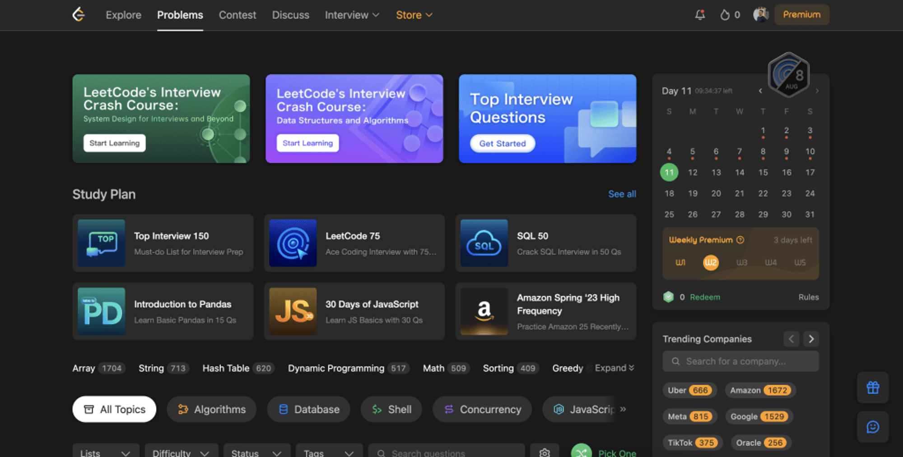Click the LeetCode logo icon
This screenshot has height=457, width=903.
click(x=79, y=15)
